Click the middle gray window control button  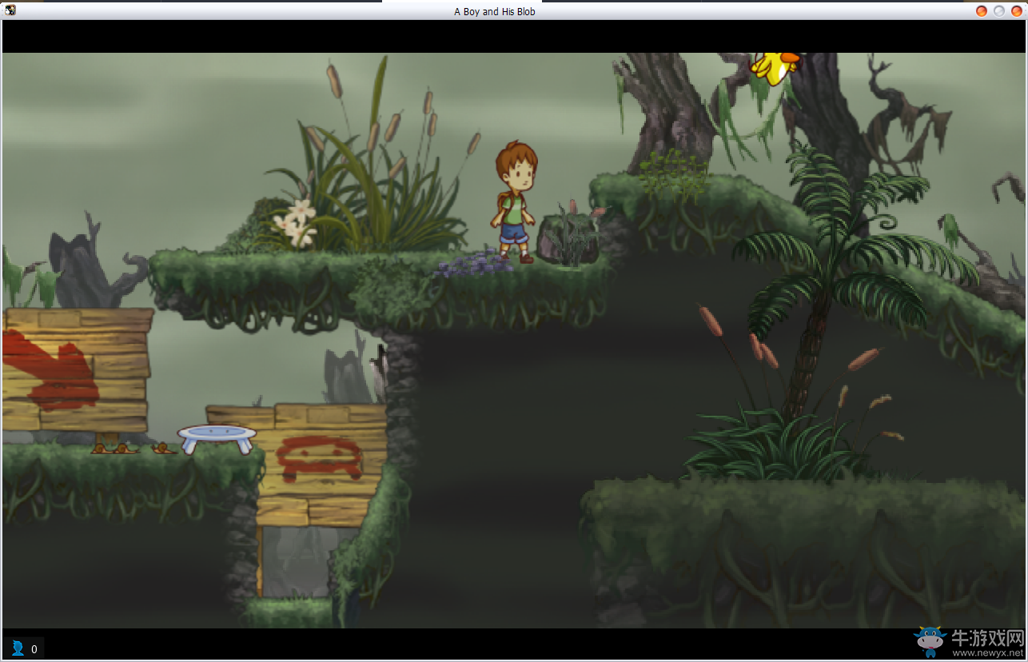[x=999, y=11]
